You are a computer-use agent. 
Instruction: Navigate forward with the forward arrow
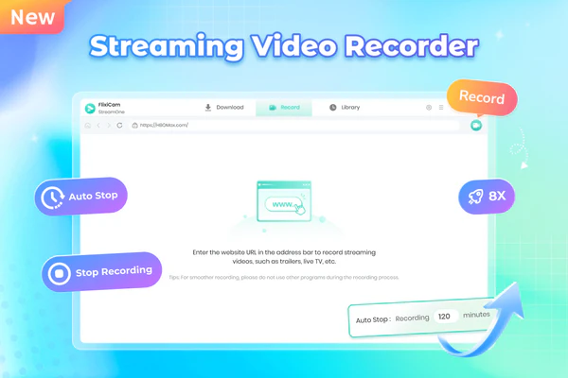point(109,125)
